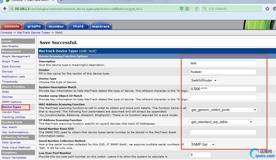Viewport: 276px width, 160px height.
Task: Open Graph Templates link
Action: (x=14, y=158)
